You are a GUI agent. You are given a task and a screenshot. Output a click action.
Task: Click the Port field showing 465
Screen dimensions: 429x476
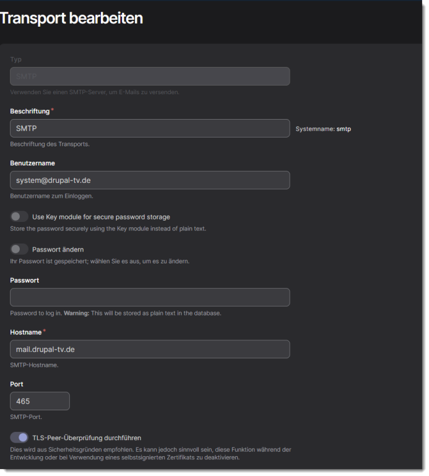[40, 401]
